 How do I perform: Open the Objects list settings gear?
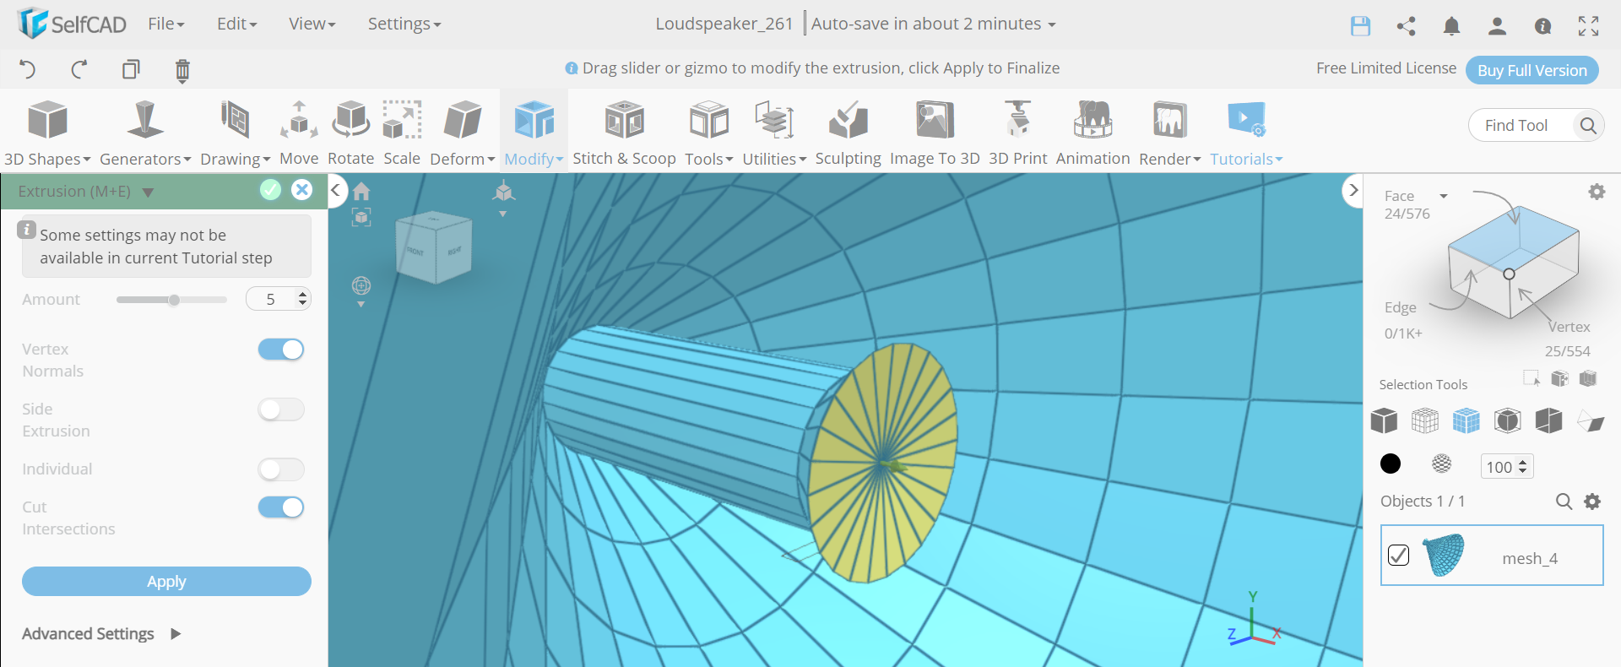(x=1592, y=502)
